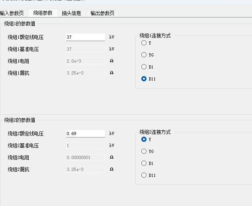The height and width of the screenshot is (206, 252).
Task: Click the 绕组1基准电压 field
Action: pos(85,49)
